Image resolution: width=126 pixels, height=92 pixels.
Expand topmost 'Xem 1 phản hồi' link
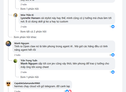click(29, 9)
